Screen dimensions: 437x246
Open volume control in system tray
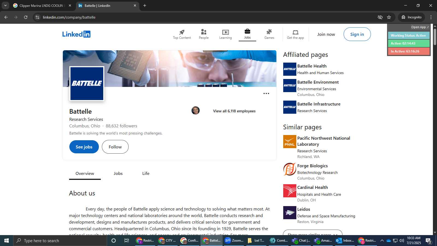point(402,241)
